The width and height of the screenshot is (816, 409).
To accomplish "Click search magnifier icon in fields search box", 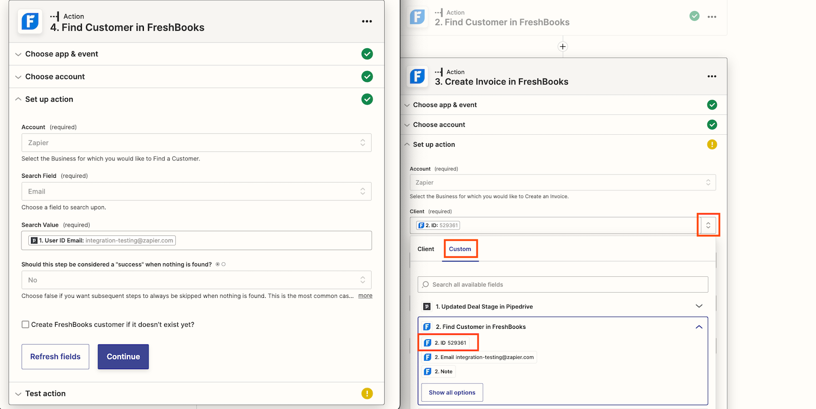I will point(426,285).
